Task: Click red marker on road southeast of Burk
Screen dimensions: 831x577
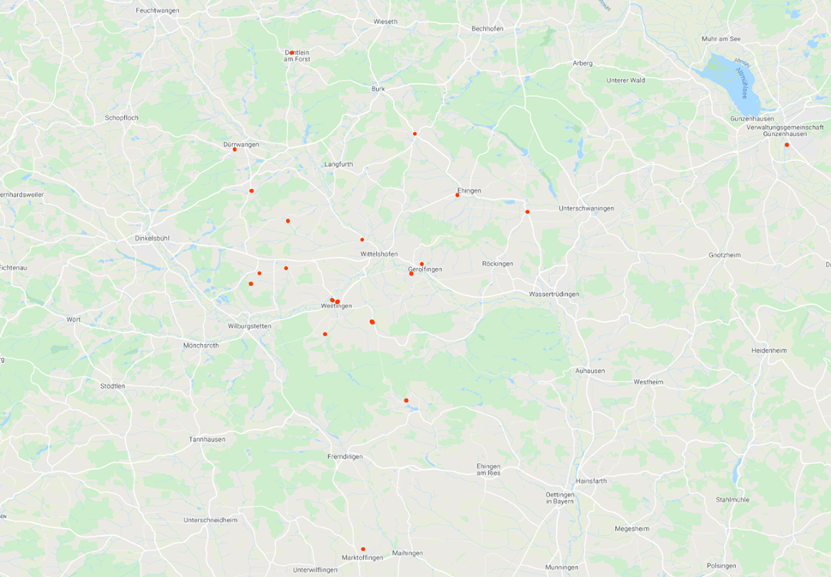Action: tap(415, 134)
